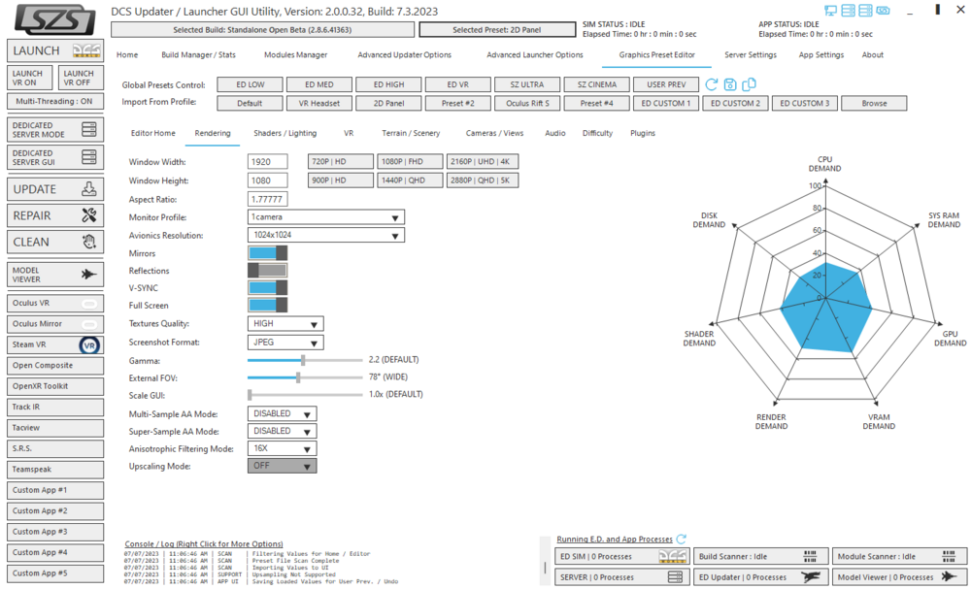The width and height of the screenshot is (971, 589).
Task: Set resolution to 1440P | QHD
Action: [x=408, y=180]
